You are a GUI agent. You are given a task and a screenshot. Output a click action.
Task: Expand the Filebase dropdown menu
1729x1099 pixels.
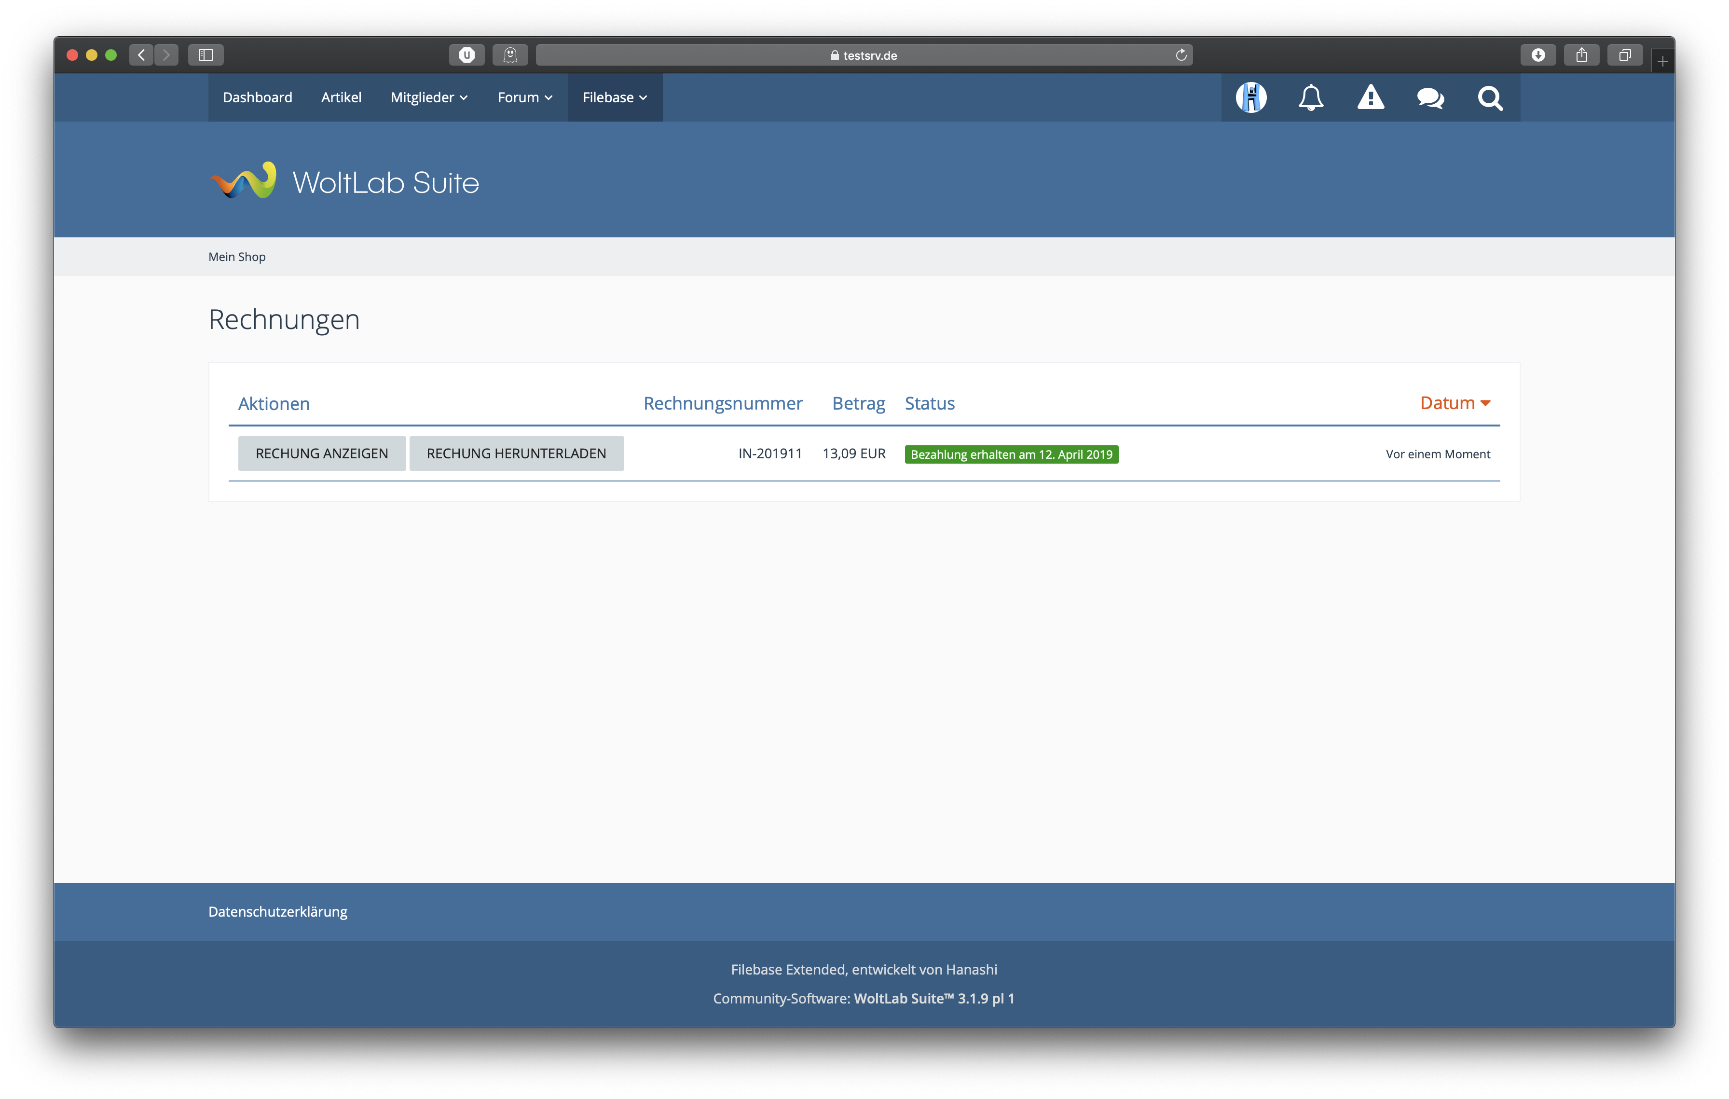[x=615, y=97]
